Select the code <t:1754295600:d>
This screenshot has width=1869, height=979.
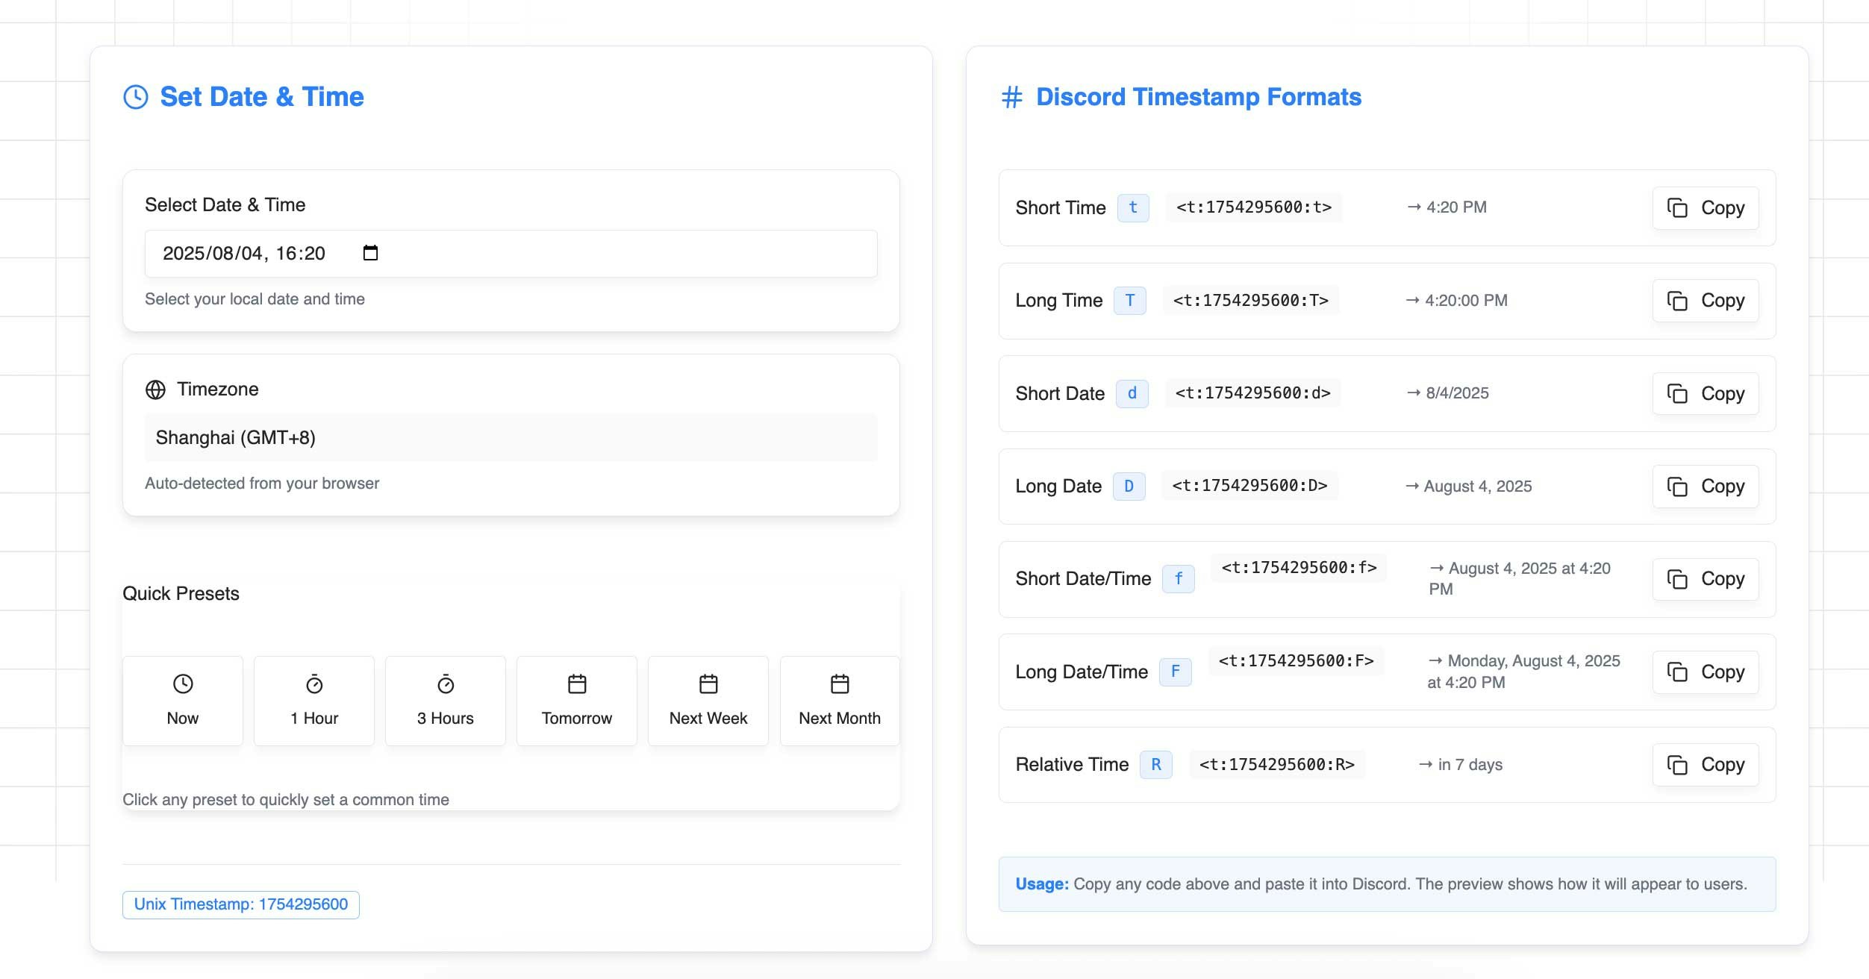[1253, 393]
